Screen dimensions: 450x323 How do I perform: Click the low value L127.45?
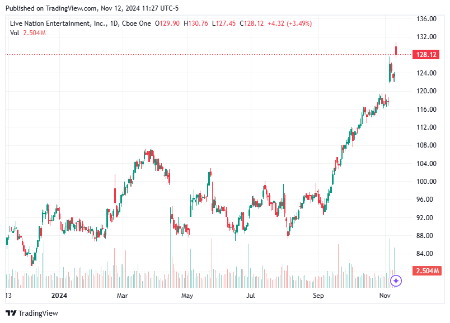224,23
